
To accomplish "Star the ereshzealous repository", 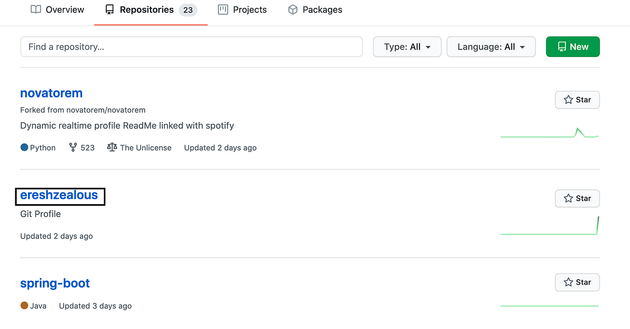I will (577, 198).
